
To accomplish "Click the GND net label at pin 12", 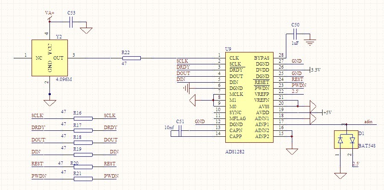I will (x=200, y=121).
